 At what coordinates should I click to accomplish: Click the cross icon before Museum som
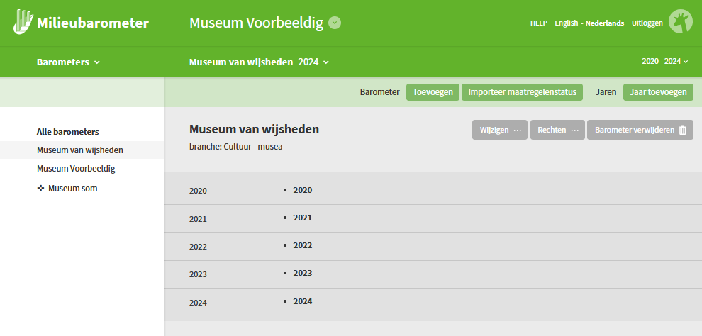pos(40,189)
